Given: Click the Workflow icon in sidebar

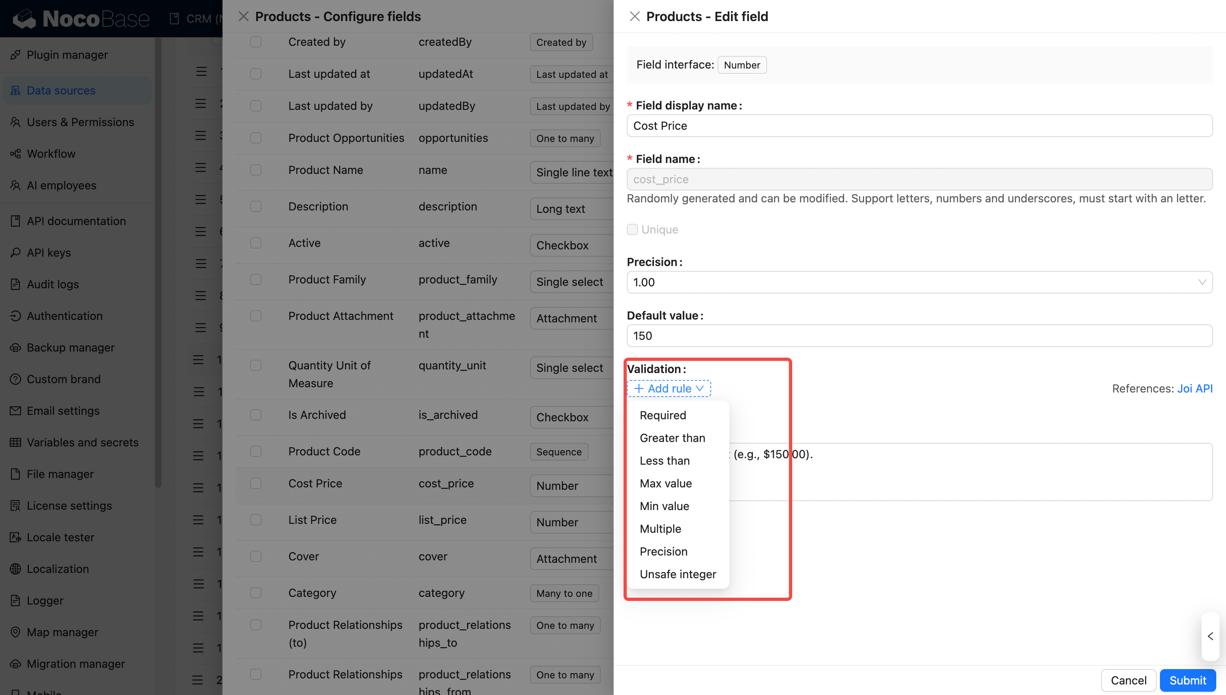Looking at the screenshot, I should 15,154.
